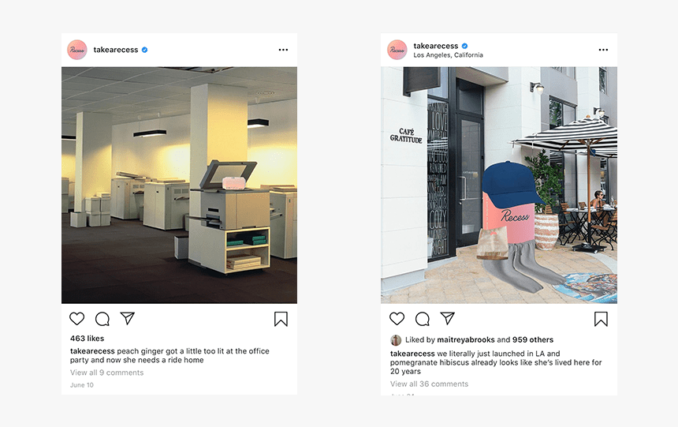Open more options menu on the left post

point(283,50)
